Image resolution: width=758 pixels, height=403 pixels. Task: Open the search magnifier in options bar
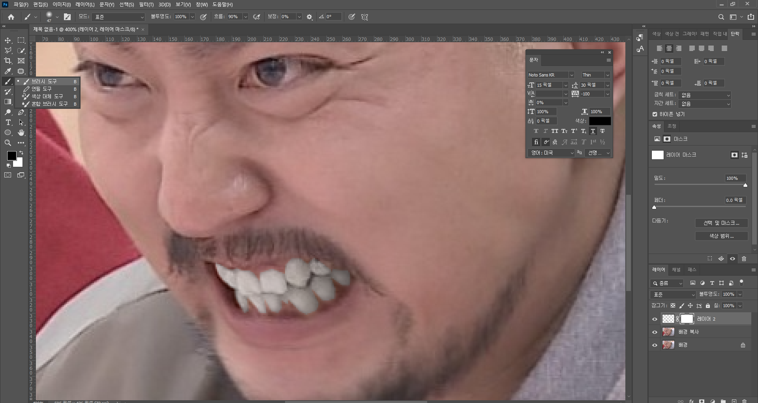(721, 17)
